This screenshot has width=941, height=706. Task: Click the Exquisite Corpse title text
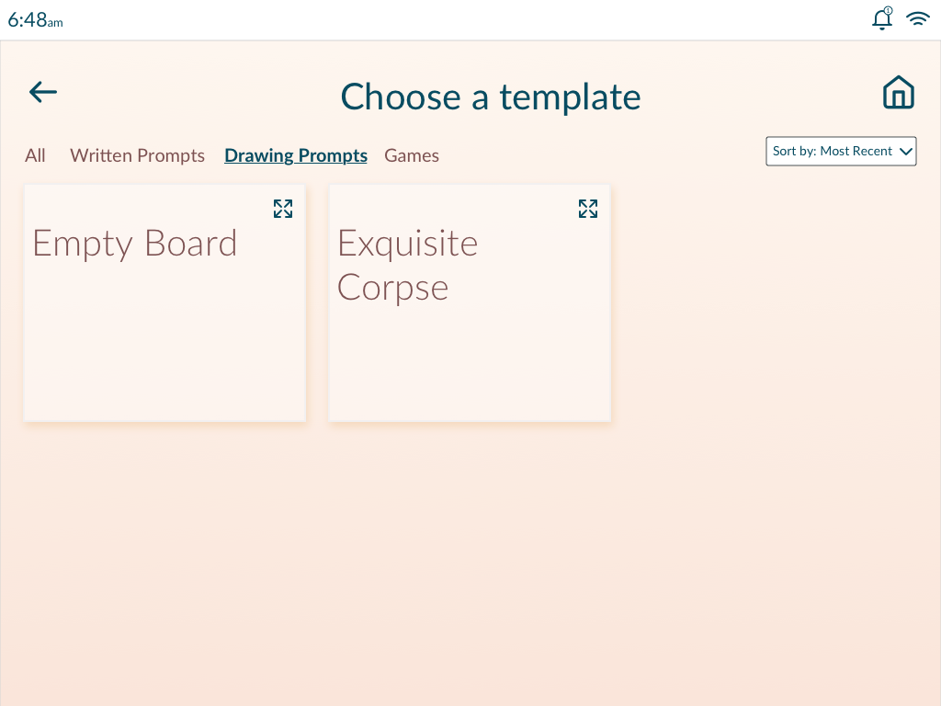pos(407,266)
